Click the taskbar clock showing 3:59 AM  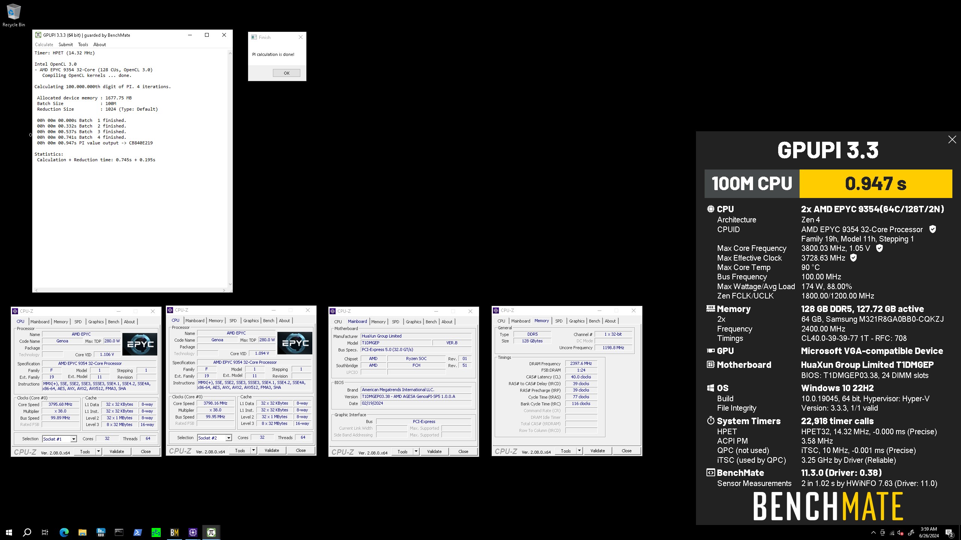pos(929,532)
